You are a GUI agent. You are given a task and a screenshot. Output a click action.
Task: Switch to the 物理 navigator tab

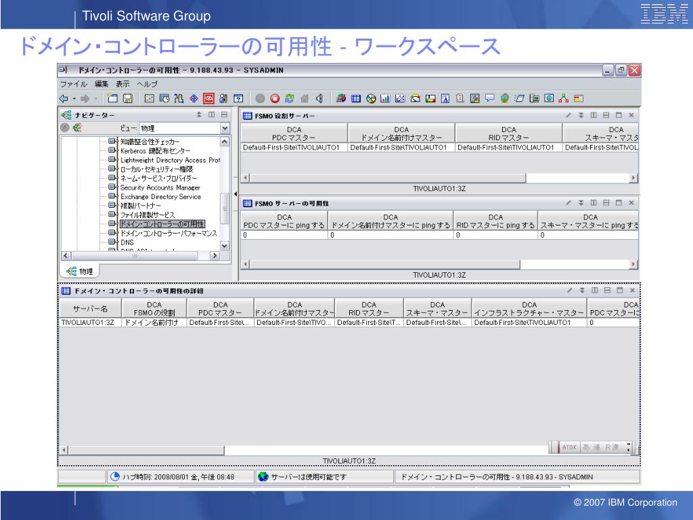pos(80,272)
